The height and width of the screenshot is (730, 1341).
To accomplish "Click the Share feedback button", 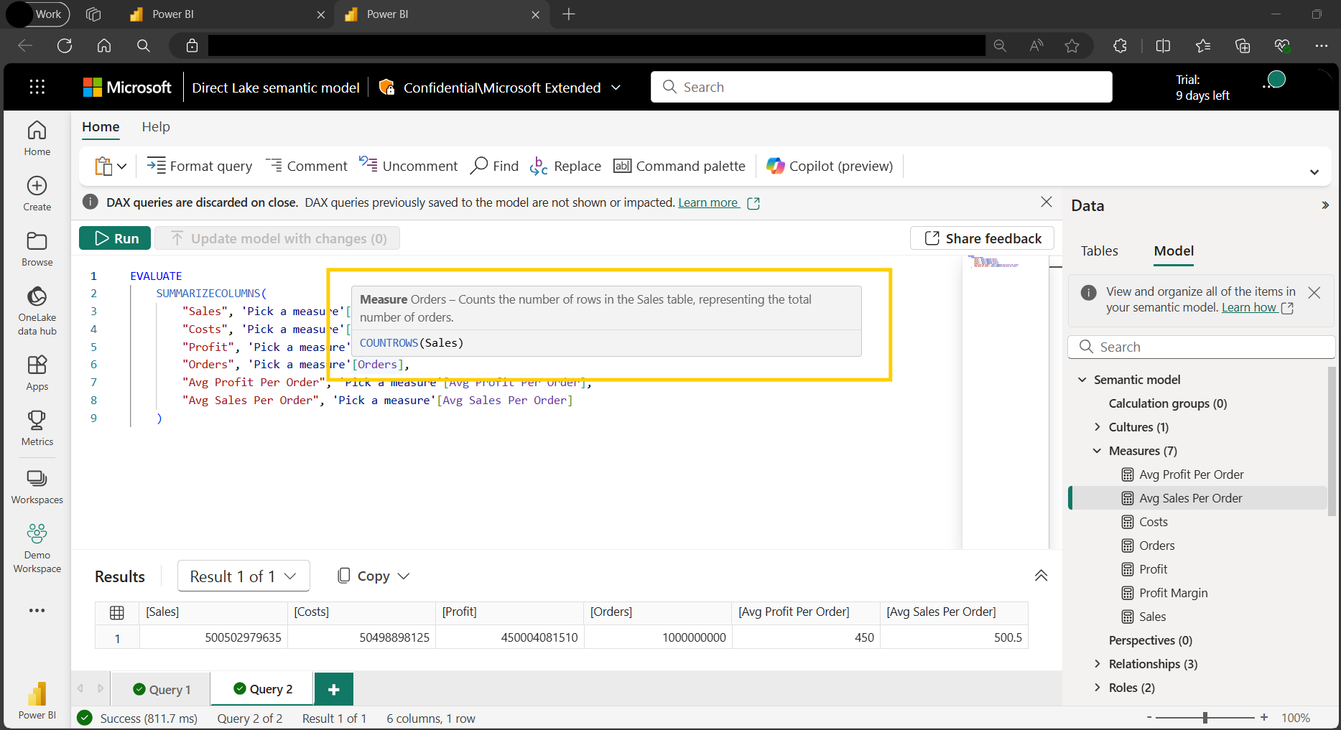I will (982, 238).
